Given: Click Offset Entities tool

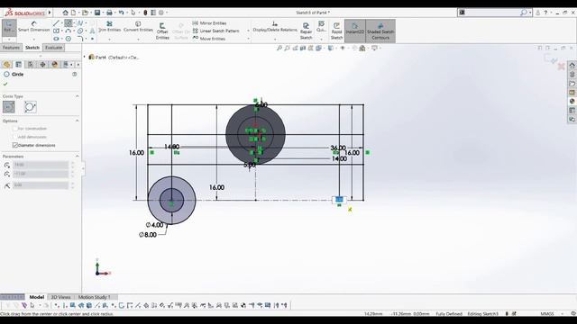Looking at the screenshot, I should coord(162,31).
